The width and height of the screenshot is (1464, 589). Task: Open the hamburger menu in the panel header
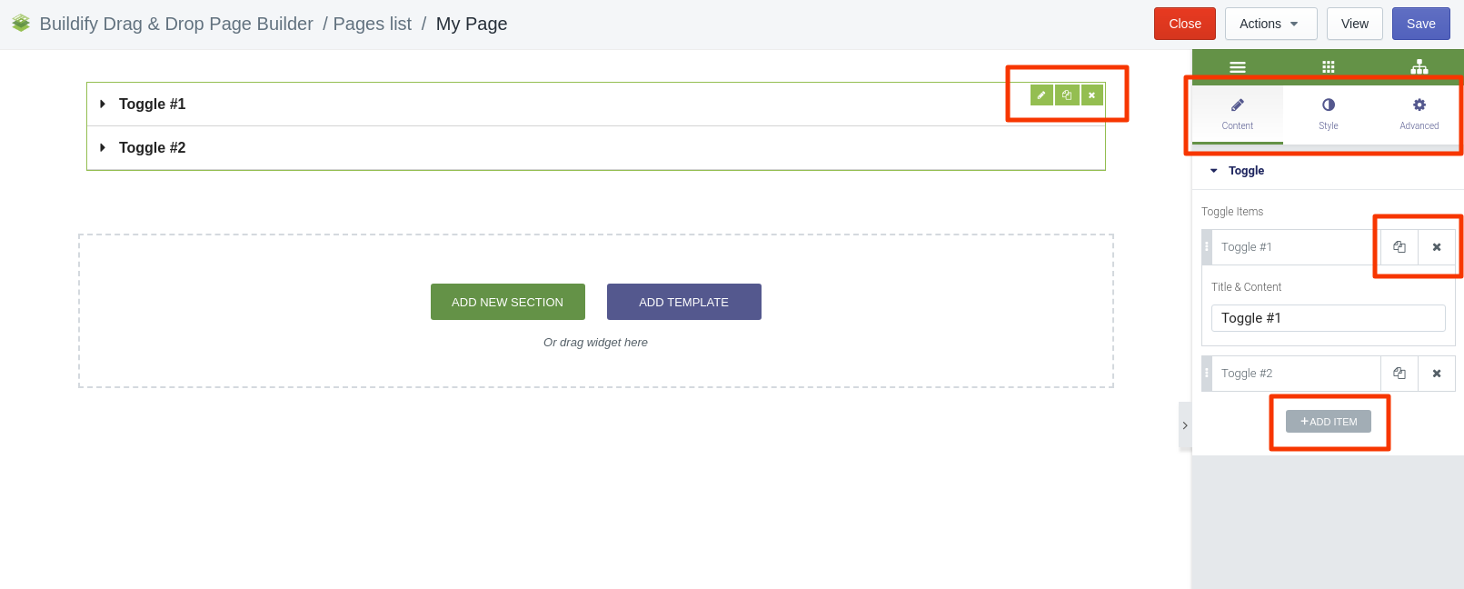click(x=1238, y=67)
